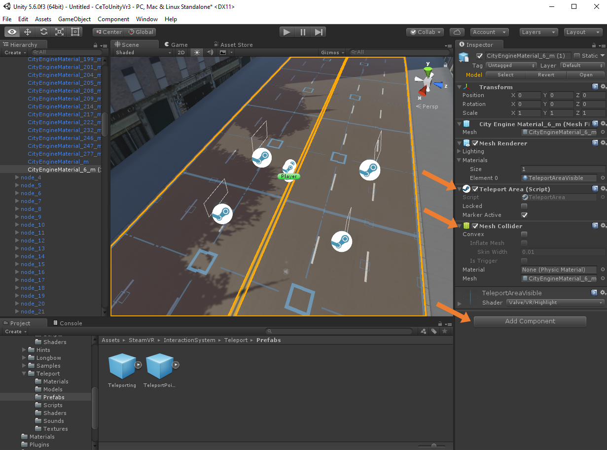The height and width of the screenshot is (450, 607).
Task: Expand node_4 in Hierarchy
Action: 17,177
